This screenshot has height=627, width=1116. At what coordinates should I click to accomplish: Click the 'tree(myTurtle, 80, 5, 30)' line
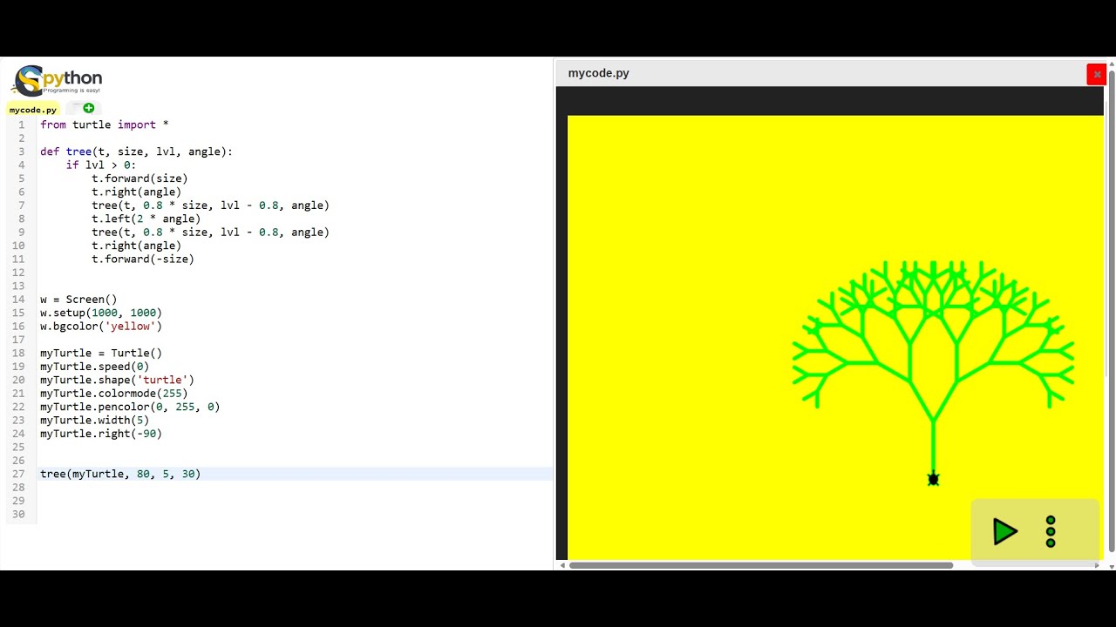point(120,474)
